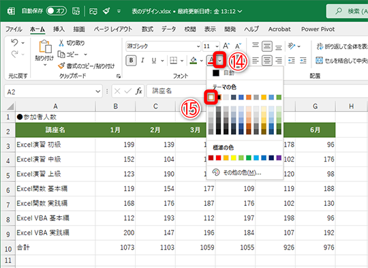The height and width of the screenshot is (268, 368).
Task: Select the orange theme color swatch
Action: coord(249,98)
